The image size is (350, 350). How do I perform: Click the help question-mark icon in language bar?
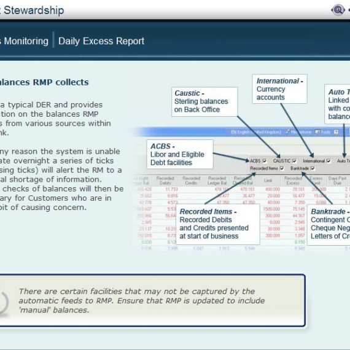click(x=336, y=133)
